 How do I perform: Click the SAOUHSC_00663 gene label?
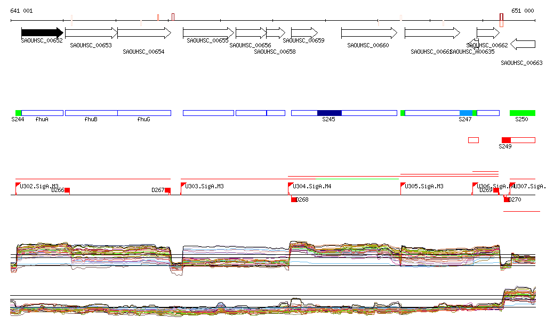[521, 63]
